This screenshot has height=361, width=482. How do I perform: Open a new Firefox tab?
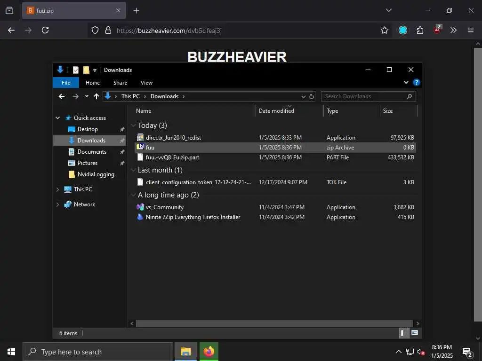(x=136, y=11)
